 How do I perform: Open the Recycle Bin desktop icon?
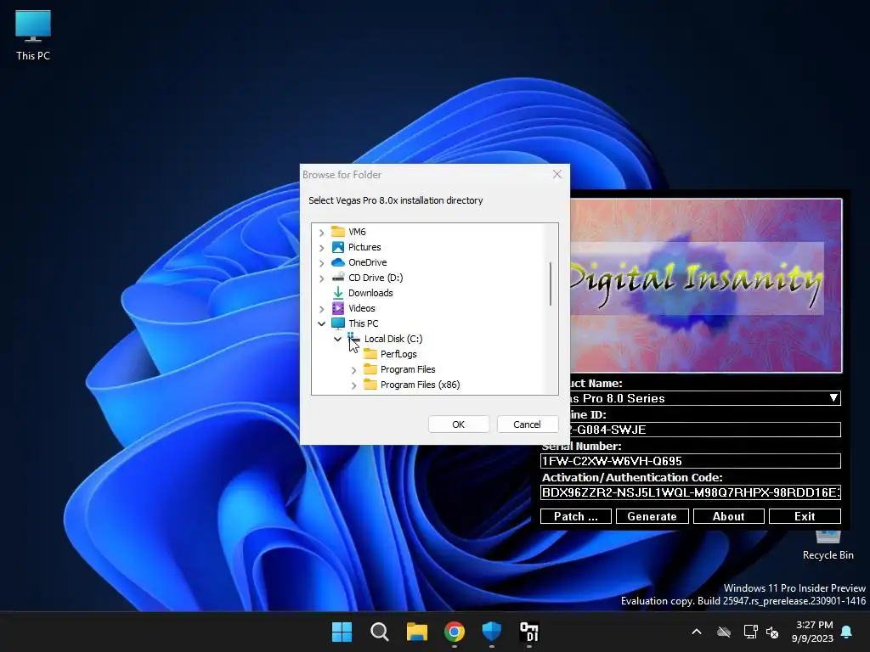[828, 546]
